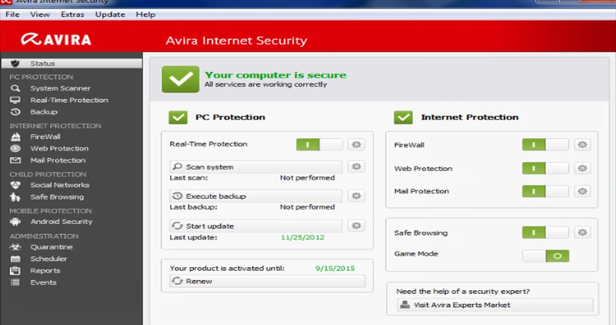The width and height of the screenshot is (616, 325).
Task: Open FireWall in the sidebar
Action: click(45, 137)
